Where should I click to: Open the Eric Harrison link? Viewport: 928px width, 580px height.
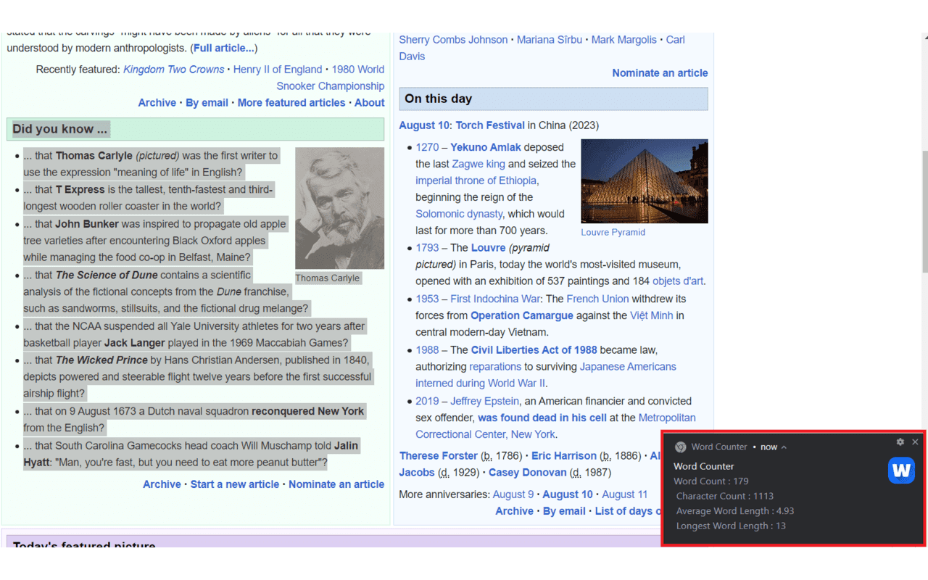[564, 456]
